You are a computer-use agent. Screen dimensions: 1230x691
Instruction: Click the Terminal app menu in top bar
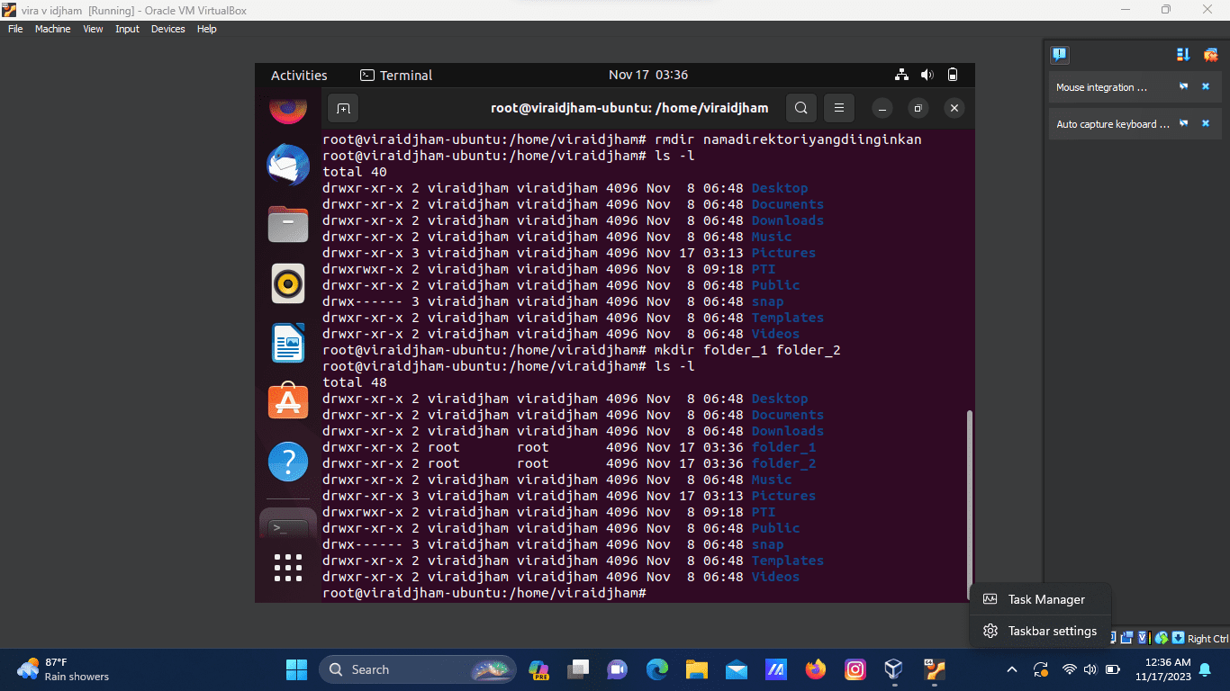[396, 76]
